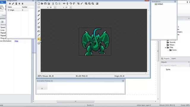Select the Set origin and image points tool
The height and width of the screenshot is (107, 190).
(x=39, y=39)
